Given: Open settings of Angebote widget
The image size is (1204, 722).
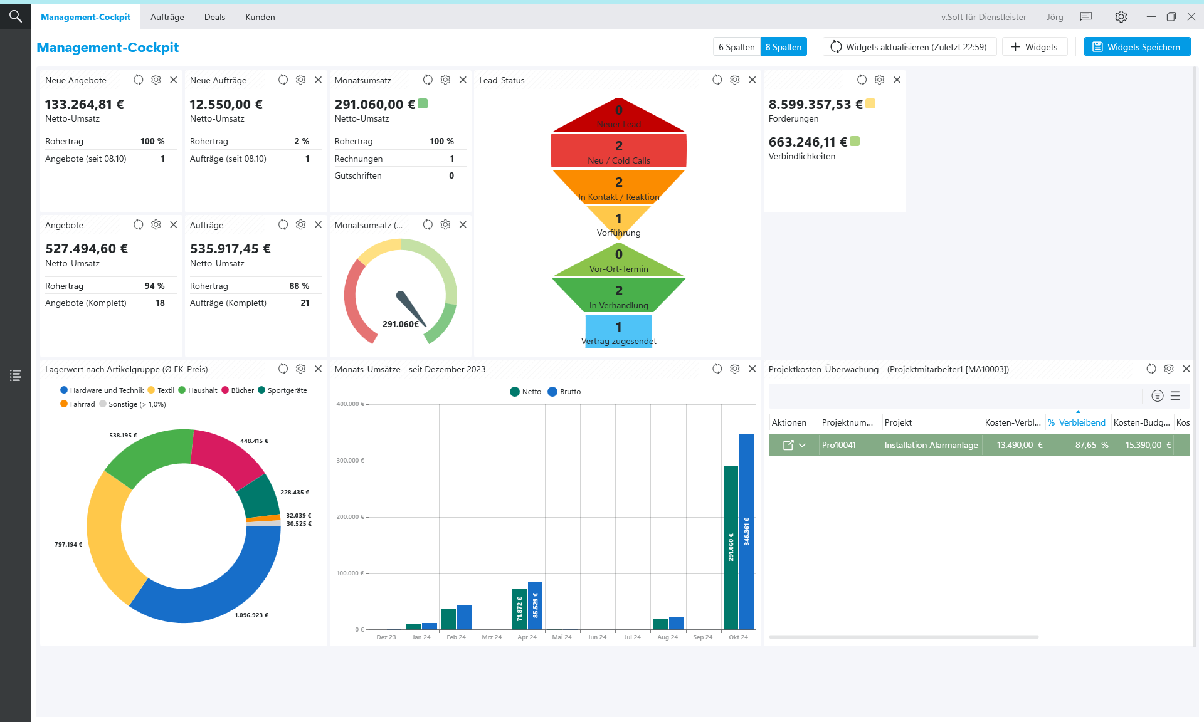Looking at the screenshot, I should pos(156,224).
